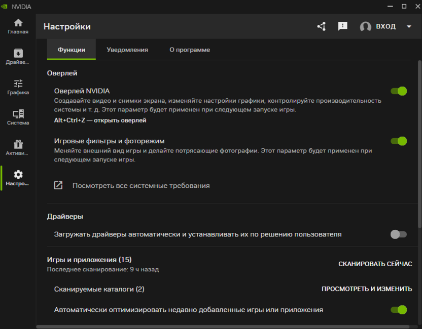422x329 pixels.
Task: Minimize the NVIDIA window
Action: (x=390, y=6)
